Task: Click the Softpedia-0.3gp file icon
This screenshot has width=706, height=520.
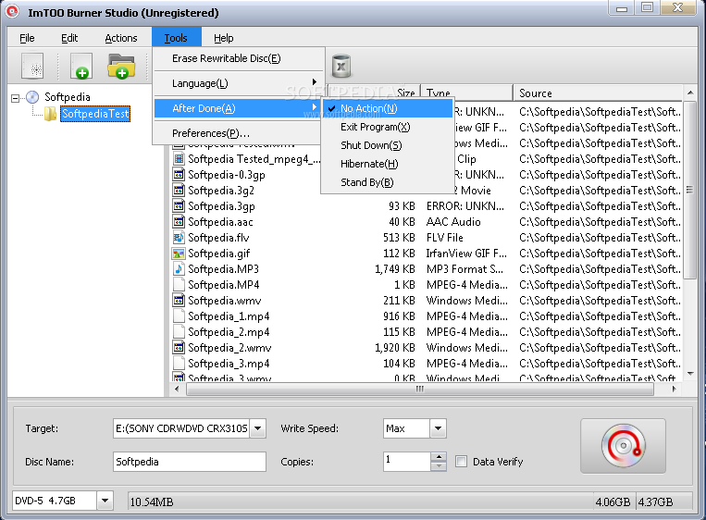Action: click(x=179, y=175)
